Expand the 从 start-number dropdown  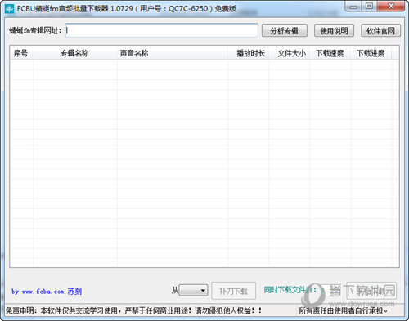pyautogui.click(x=194, y=291)
